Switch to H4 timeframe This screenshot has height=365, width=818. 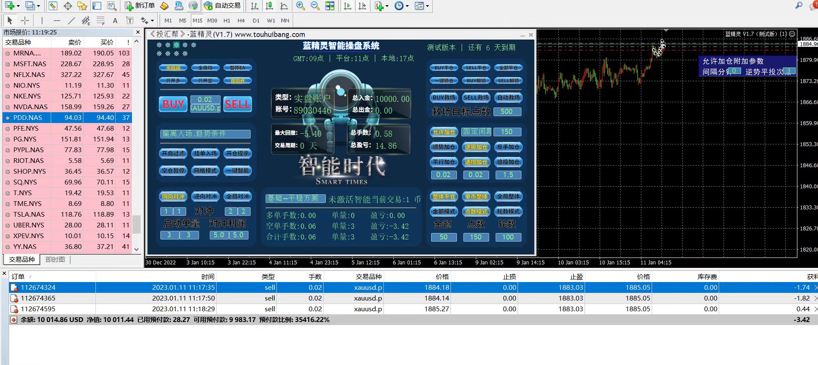click(241, 20)
